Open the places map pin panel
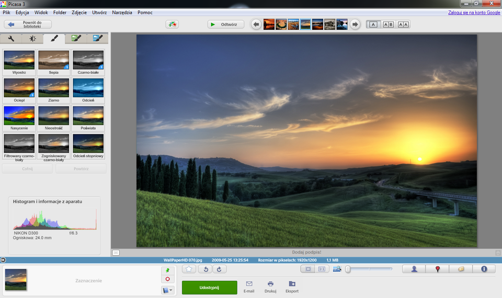 (x=437, y=269)
